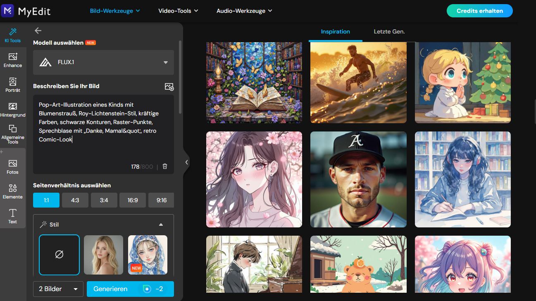Screen dimensions: 536x301
Task: Open Allgemeine Tools in sidebar
Action: pos(13,134)
